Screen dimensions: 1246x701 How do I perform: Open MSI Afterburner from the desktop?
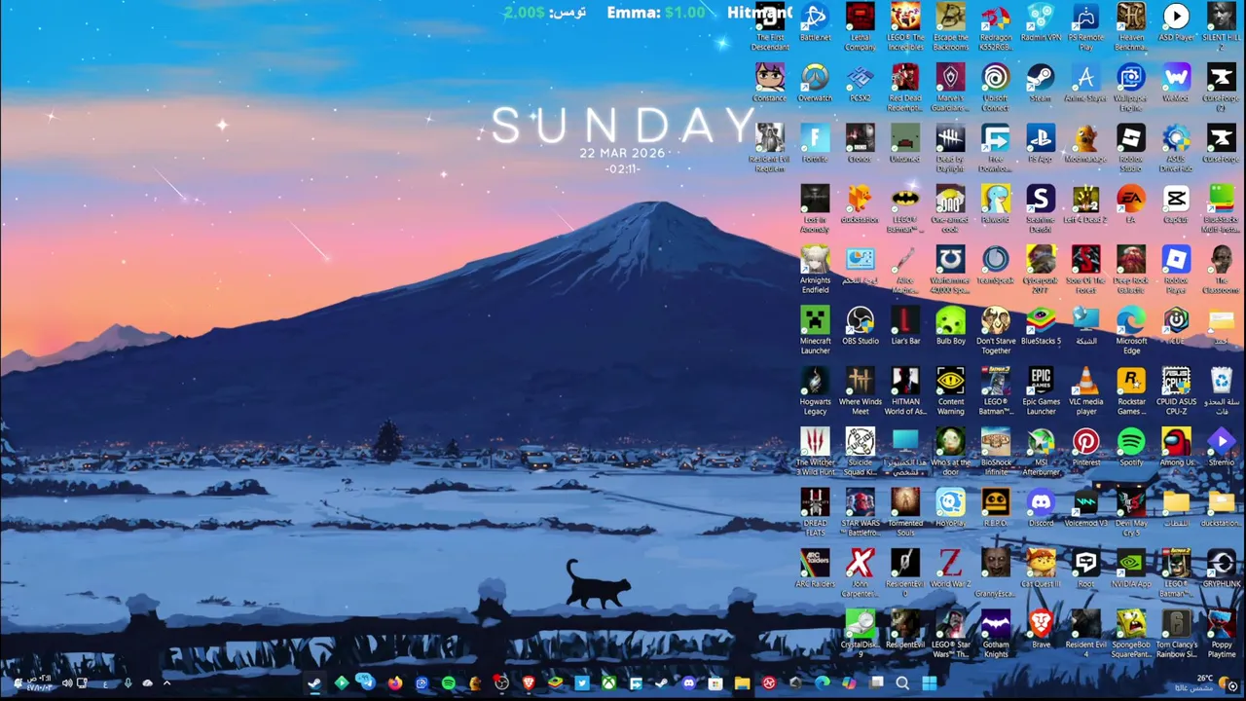point(1041,451)
